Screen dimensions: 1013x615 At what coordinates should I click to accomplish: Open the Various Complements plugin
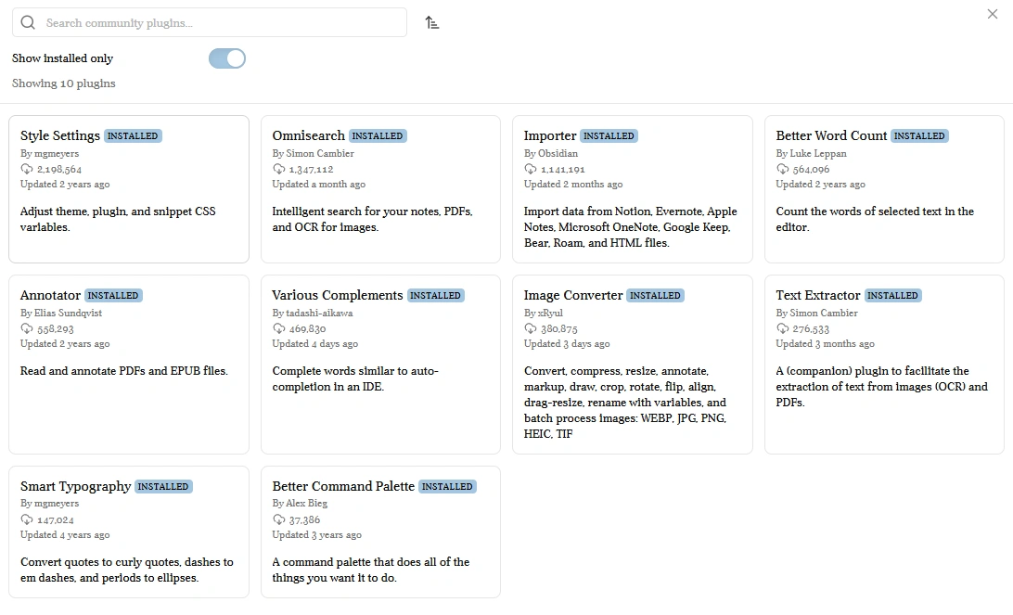[x=338, y=295]
